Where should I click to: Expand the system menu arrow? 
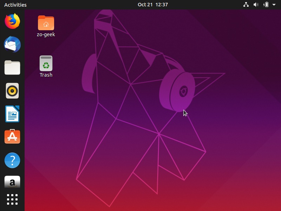(x=274, y=5)
